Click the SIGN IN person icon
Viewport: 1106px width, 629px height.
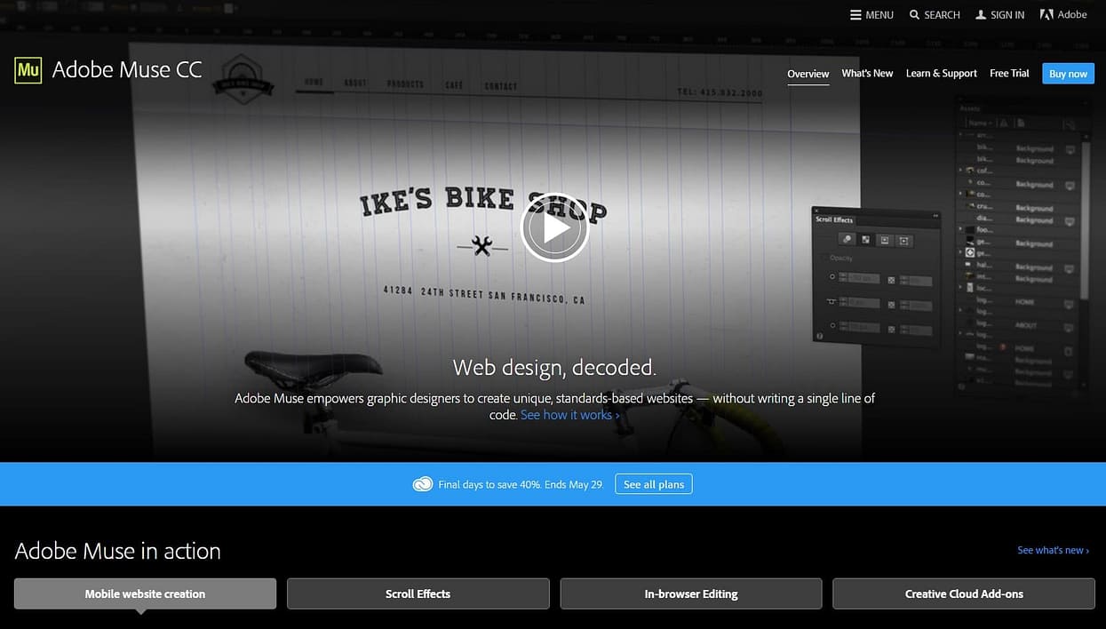pos(981,15)
